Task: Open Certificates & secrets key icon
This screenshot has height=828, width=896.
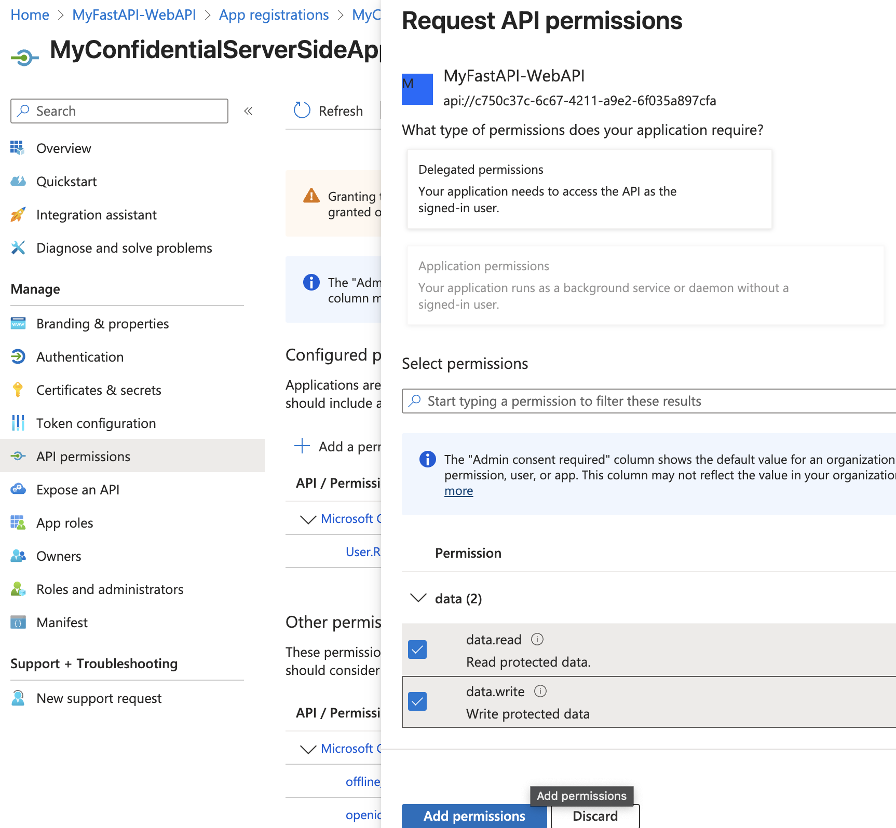Action: click(18, 390)
